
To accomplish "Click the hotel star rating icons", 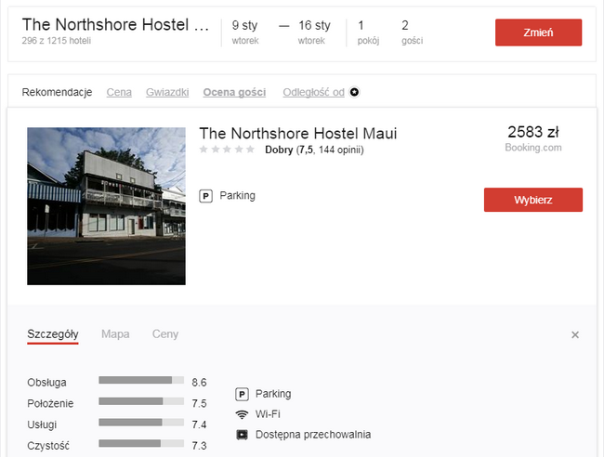I will [x=227, y=150].
